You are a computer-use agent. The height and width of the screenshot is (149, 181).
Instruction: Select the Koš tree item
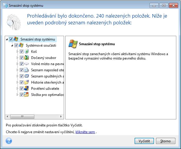tap(34, 52)
